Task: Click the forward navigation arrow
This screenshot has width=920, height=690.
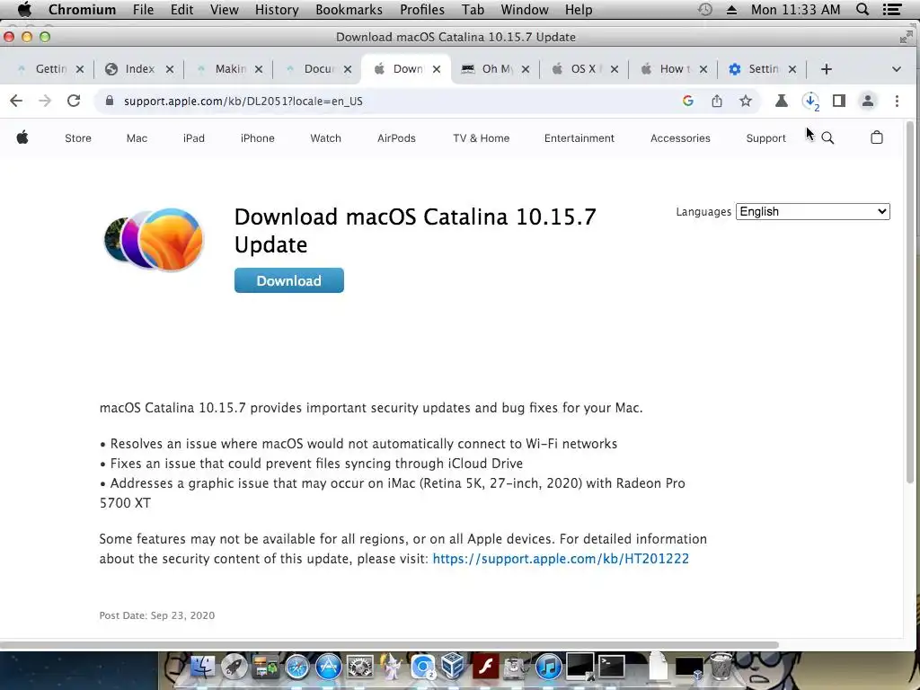Action: coord(45,101)
